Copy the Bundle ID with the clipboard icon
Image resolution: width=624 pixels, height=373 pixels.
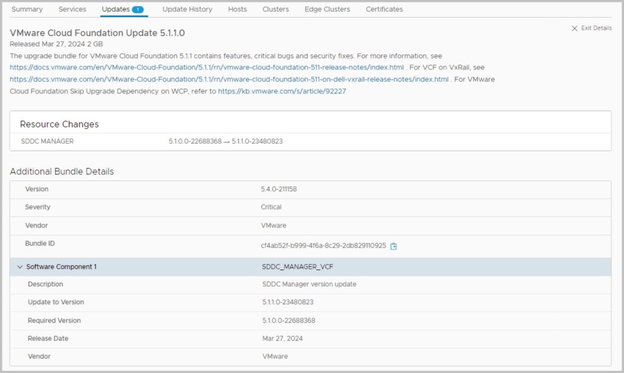(394, 246)
